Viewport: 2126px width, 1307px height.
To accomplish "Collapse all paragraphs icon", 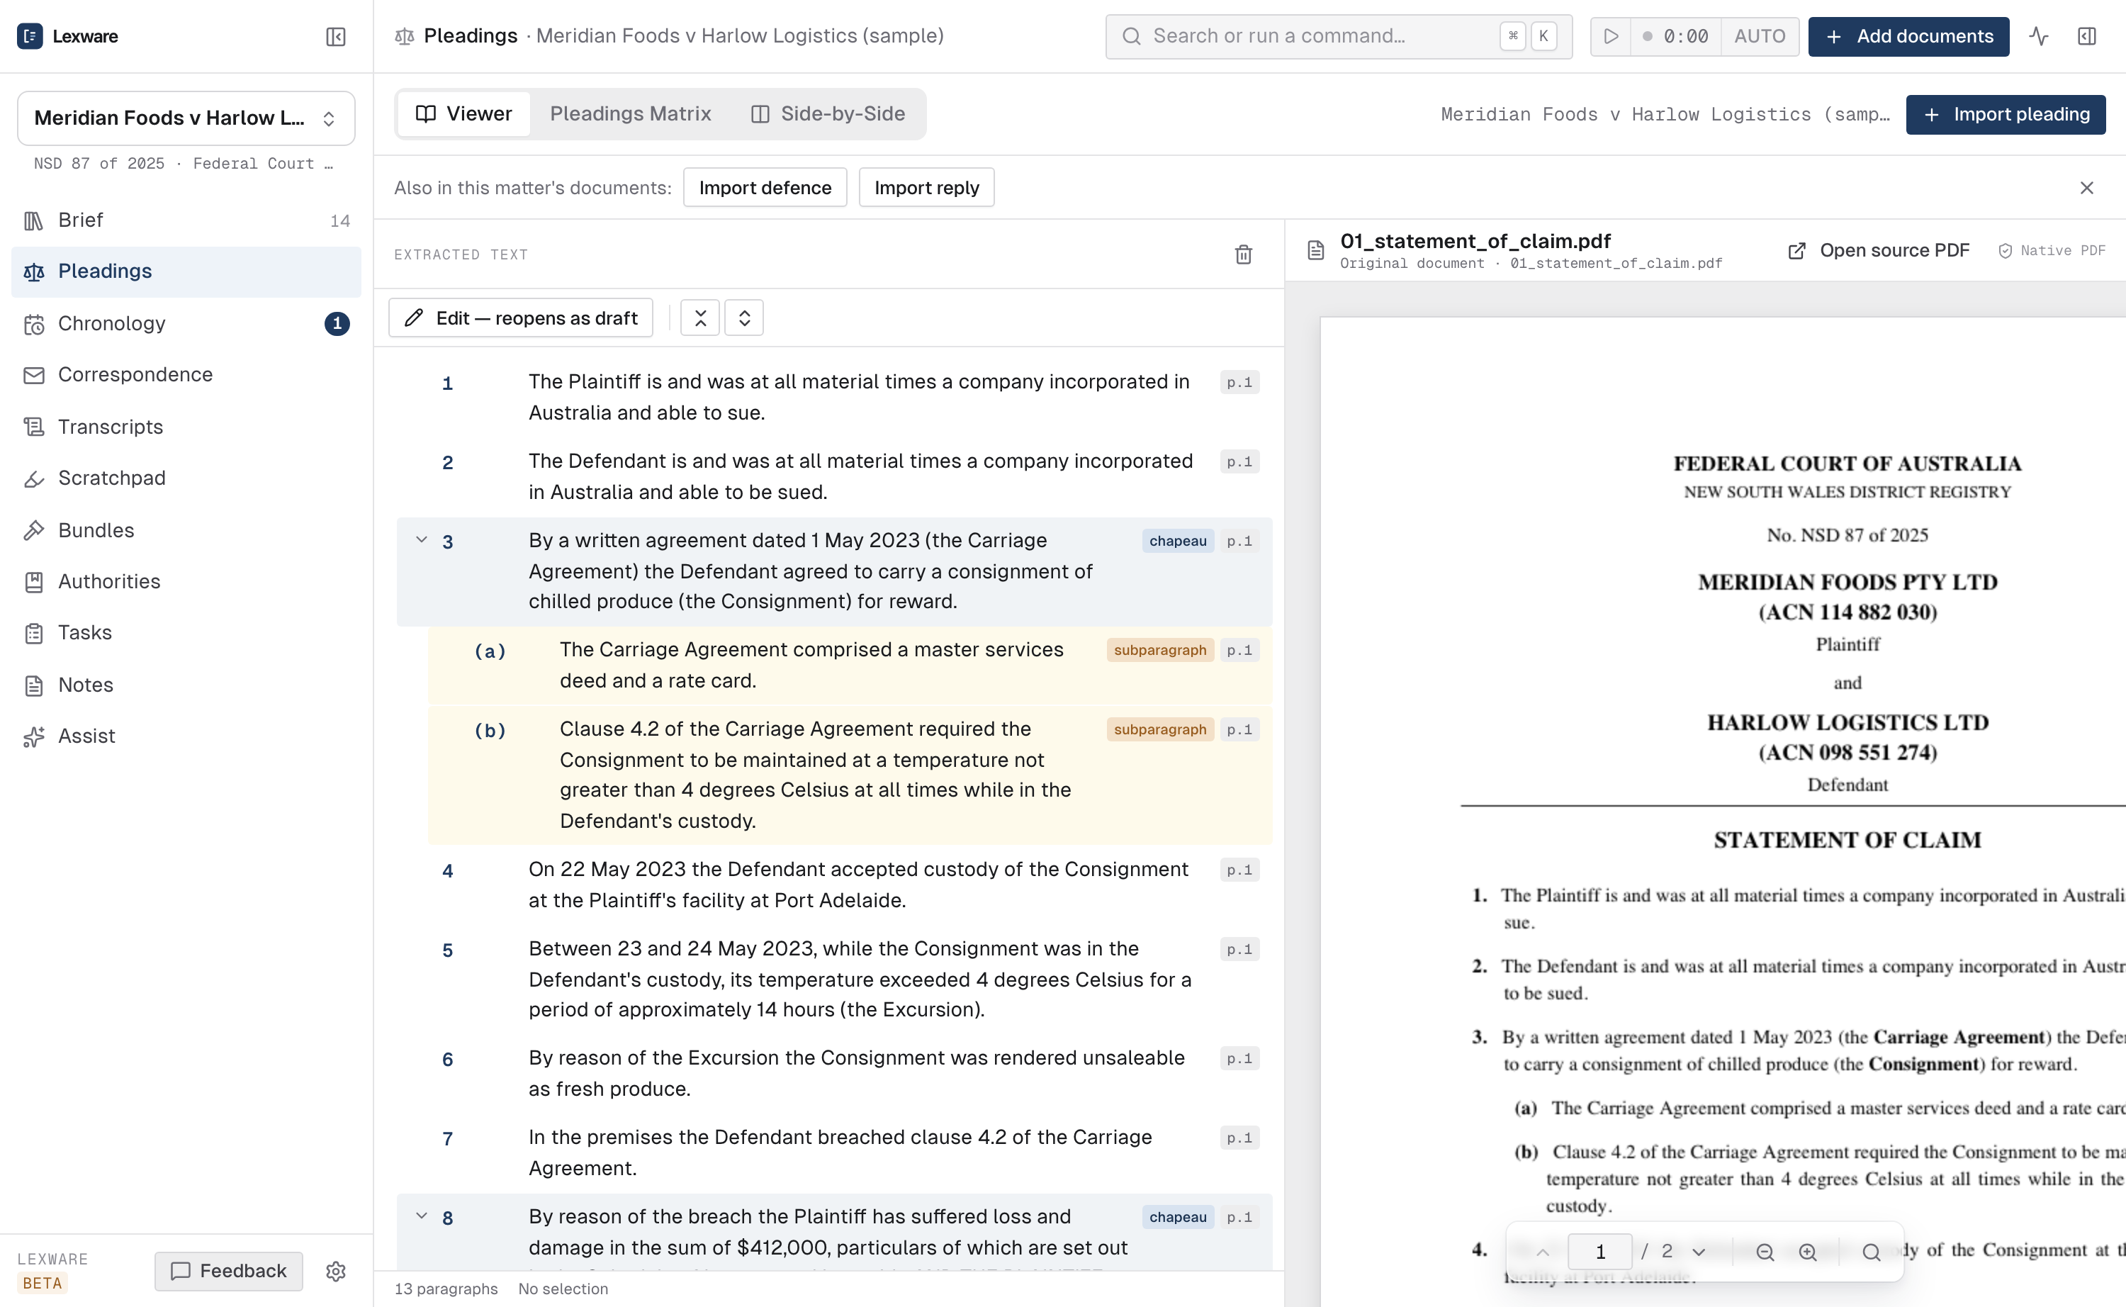I will tap(700, 318).
